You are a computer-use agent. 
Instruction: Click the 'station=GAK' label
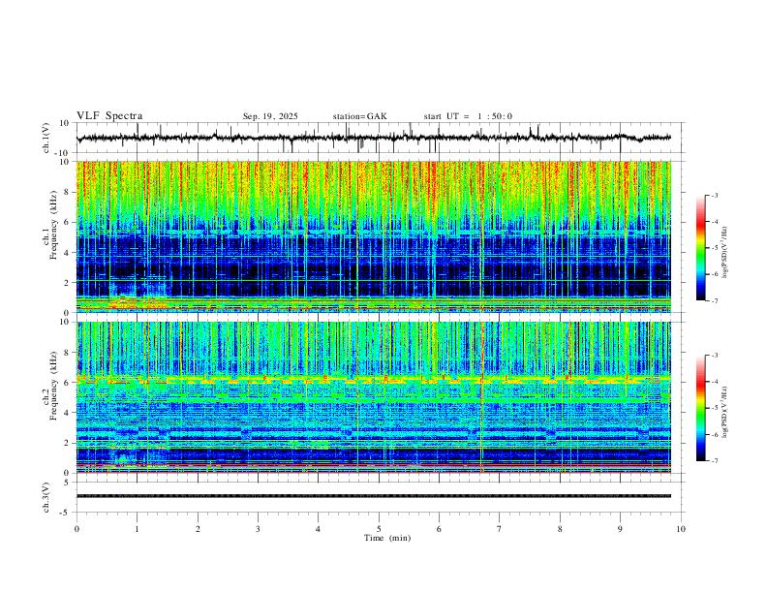[359, 116]
